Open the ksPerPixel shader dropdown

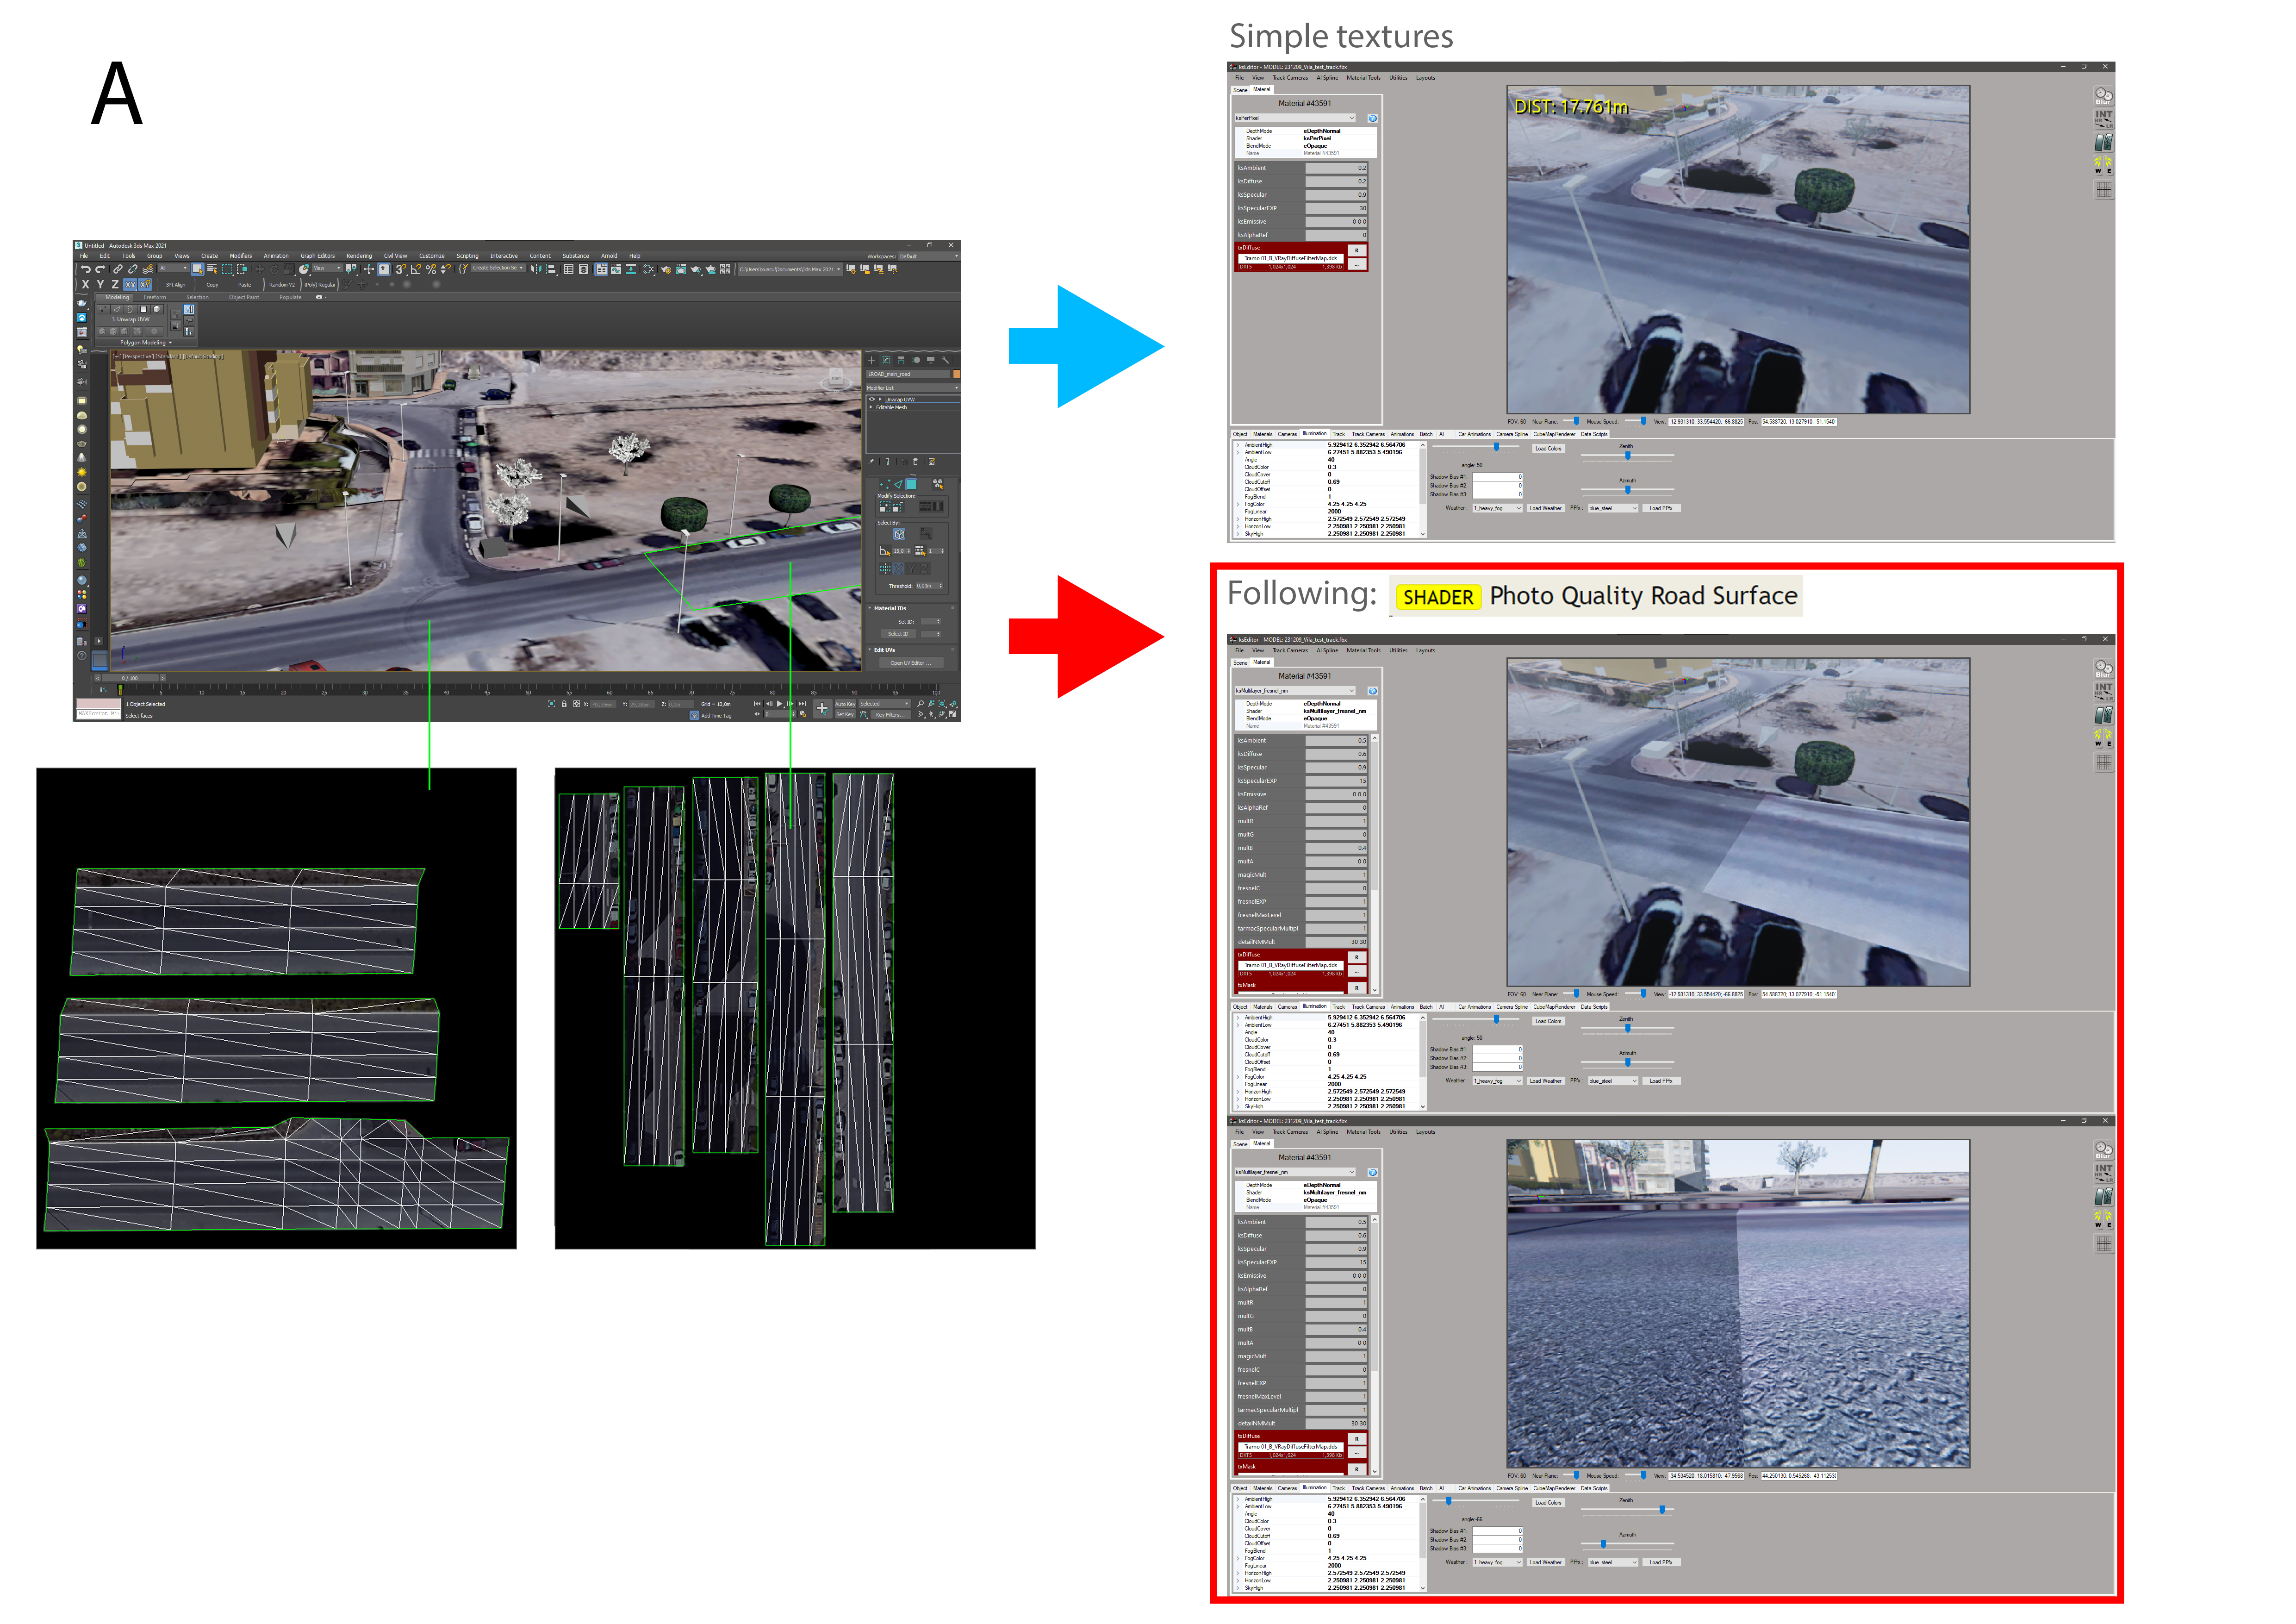[x=1294, y=118]
